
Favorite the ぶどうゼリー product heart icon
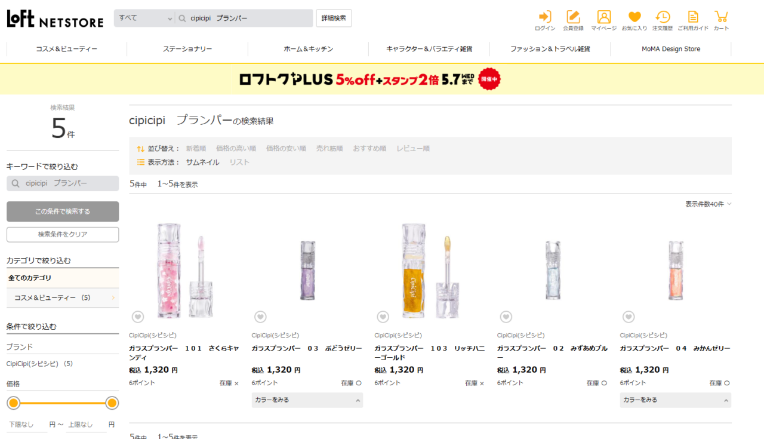pos(260,317)
